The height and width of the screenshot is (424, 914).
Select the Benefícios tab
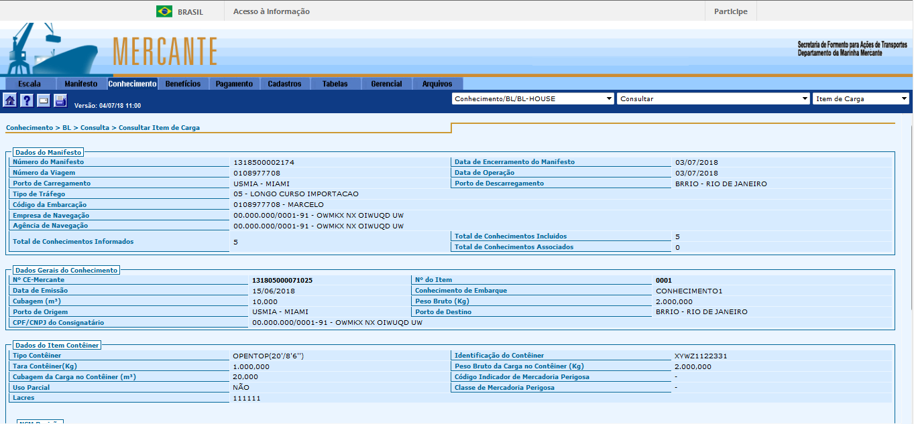point(183,84)
